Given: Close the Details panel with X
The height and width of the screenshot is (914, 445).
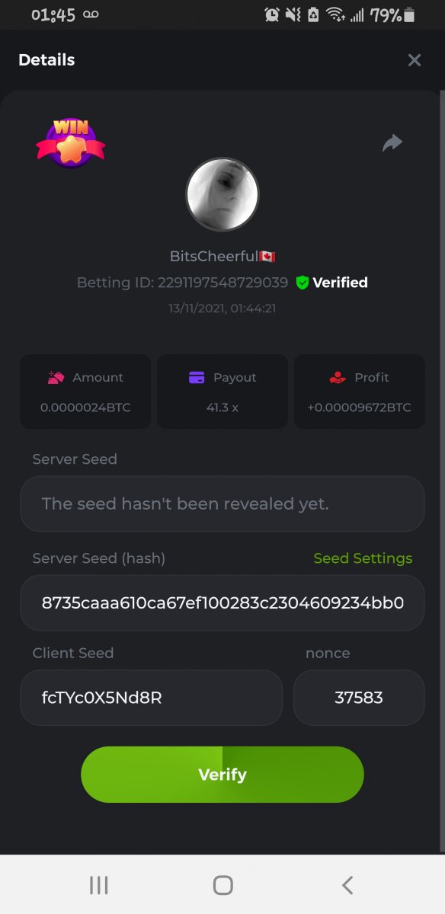Looking at the screenshot, I should pyautogui.click(x=414, y=60).
